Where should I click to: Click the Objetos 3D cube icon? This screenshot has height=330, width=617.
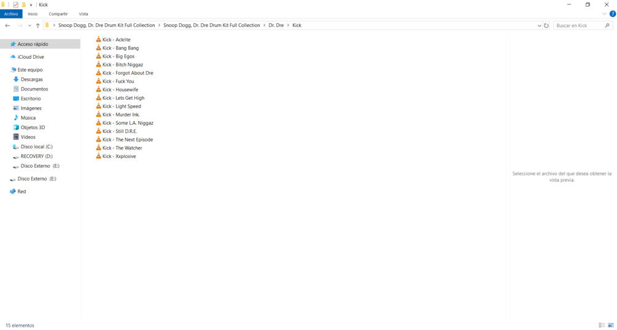(16, 127)
